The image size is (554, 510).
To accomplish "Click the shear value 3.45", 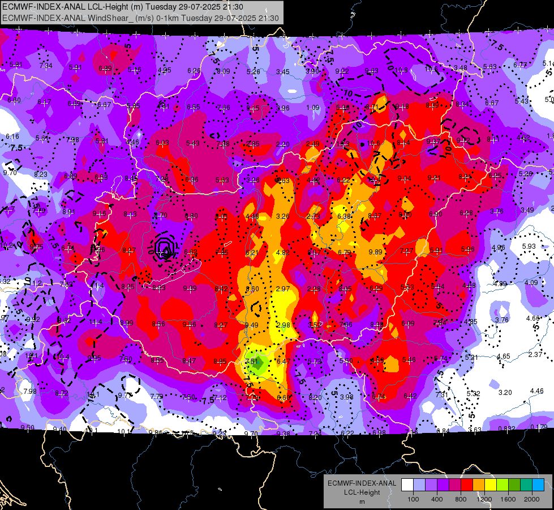I will point(282,72).
